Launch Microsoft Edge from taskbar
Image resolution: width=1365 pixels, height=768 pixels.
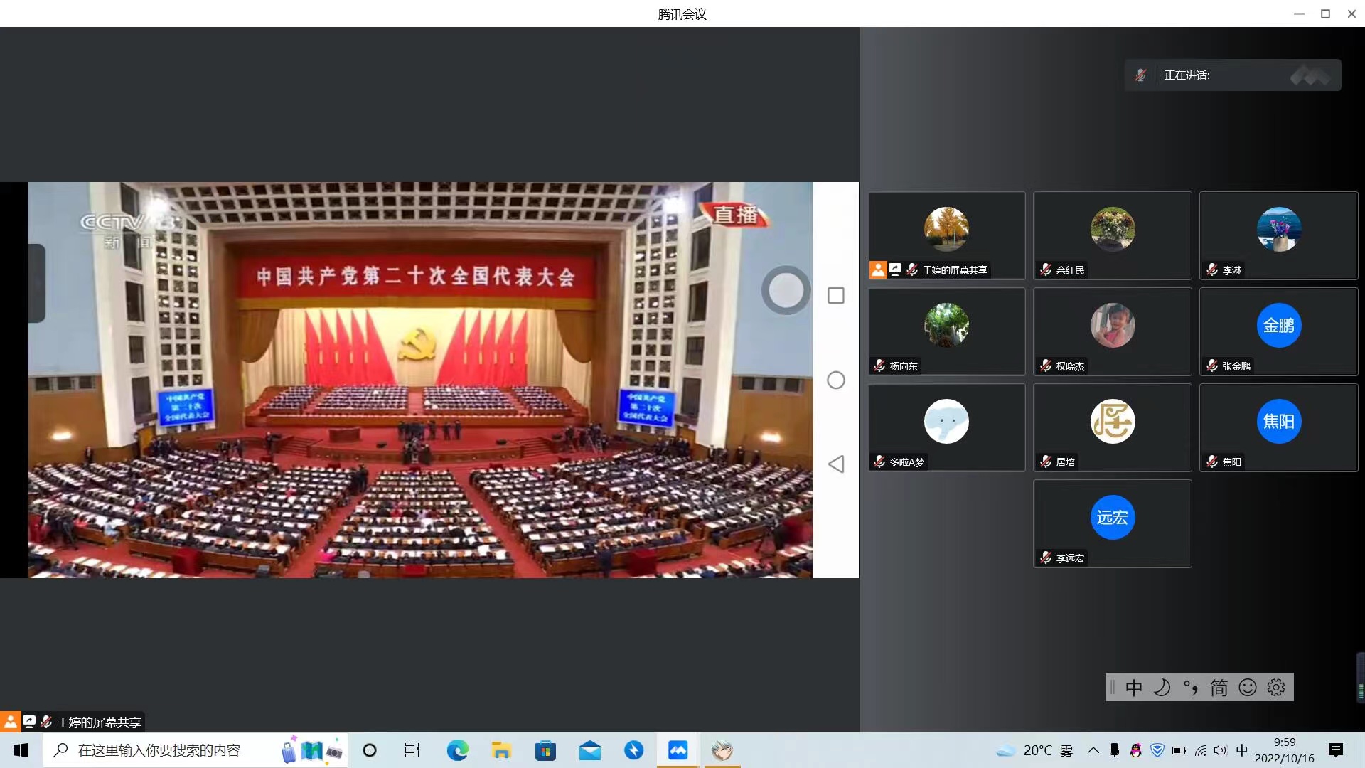(457, 750)
